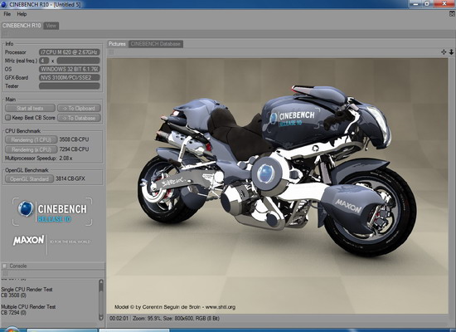This screenshot has width=456, height=332.
Task: Click the window maximize icon at top right
Action: [x=427, y=3]
